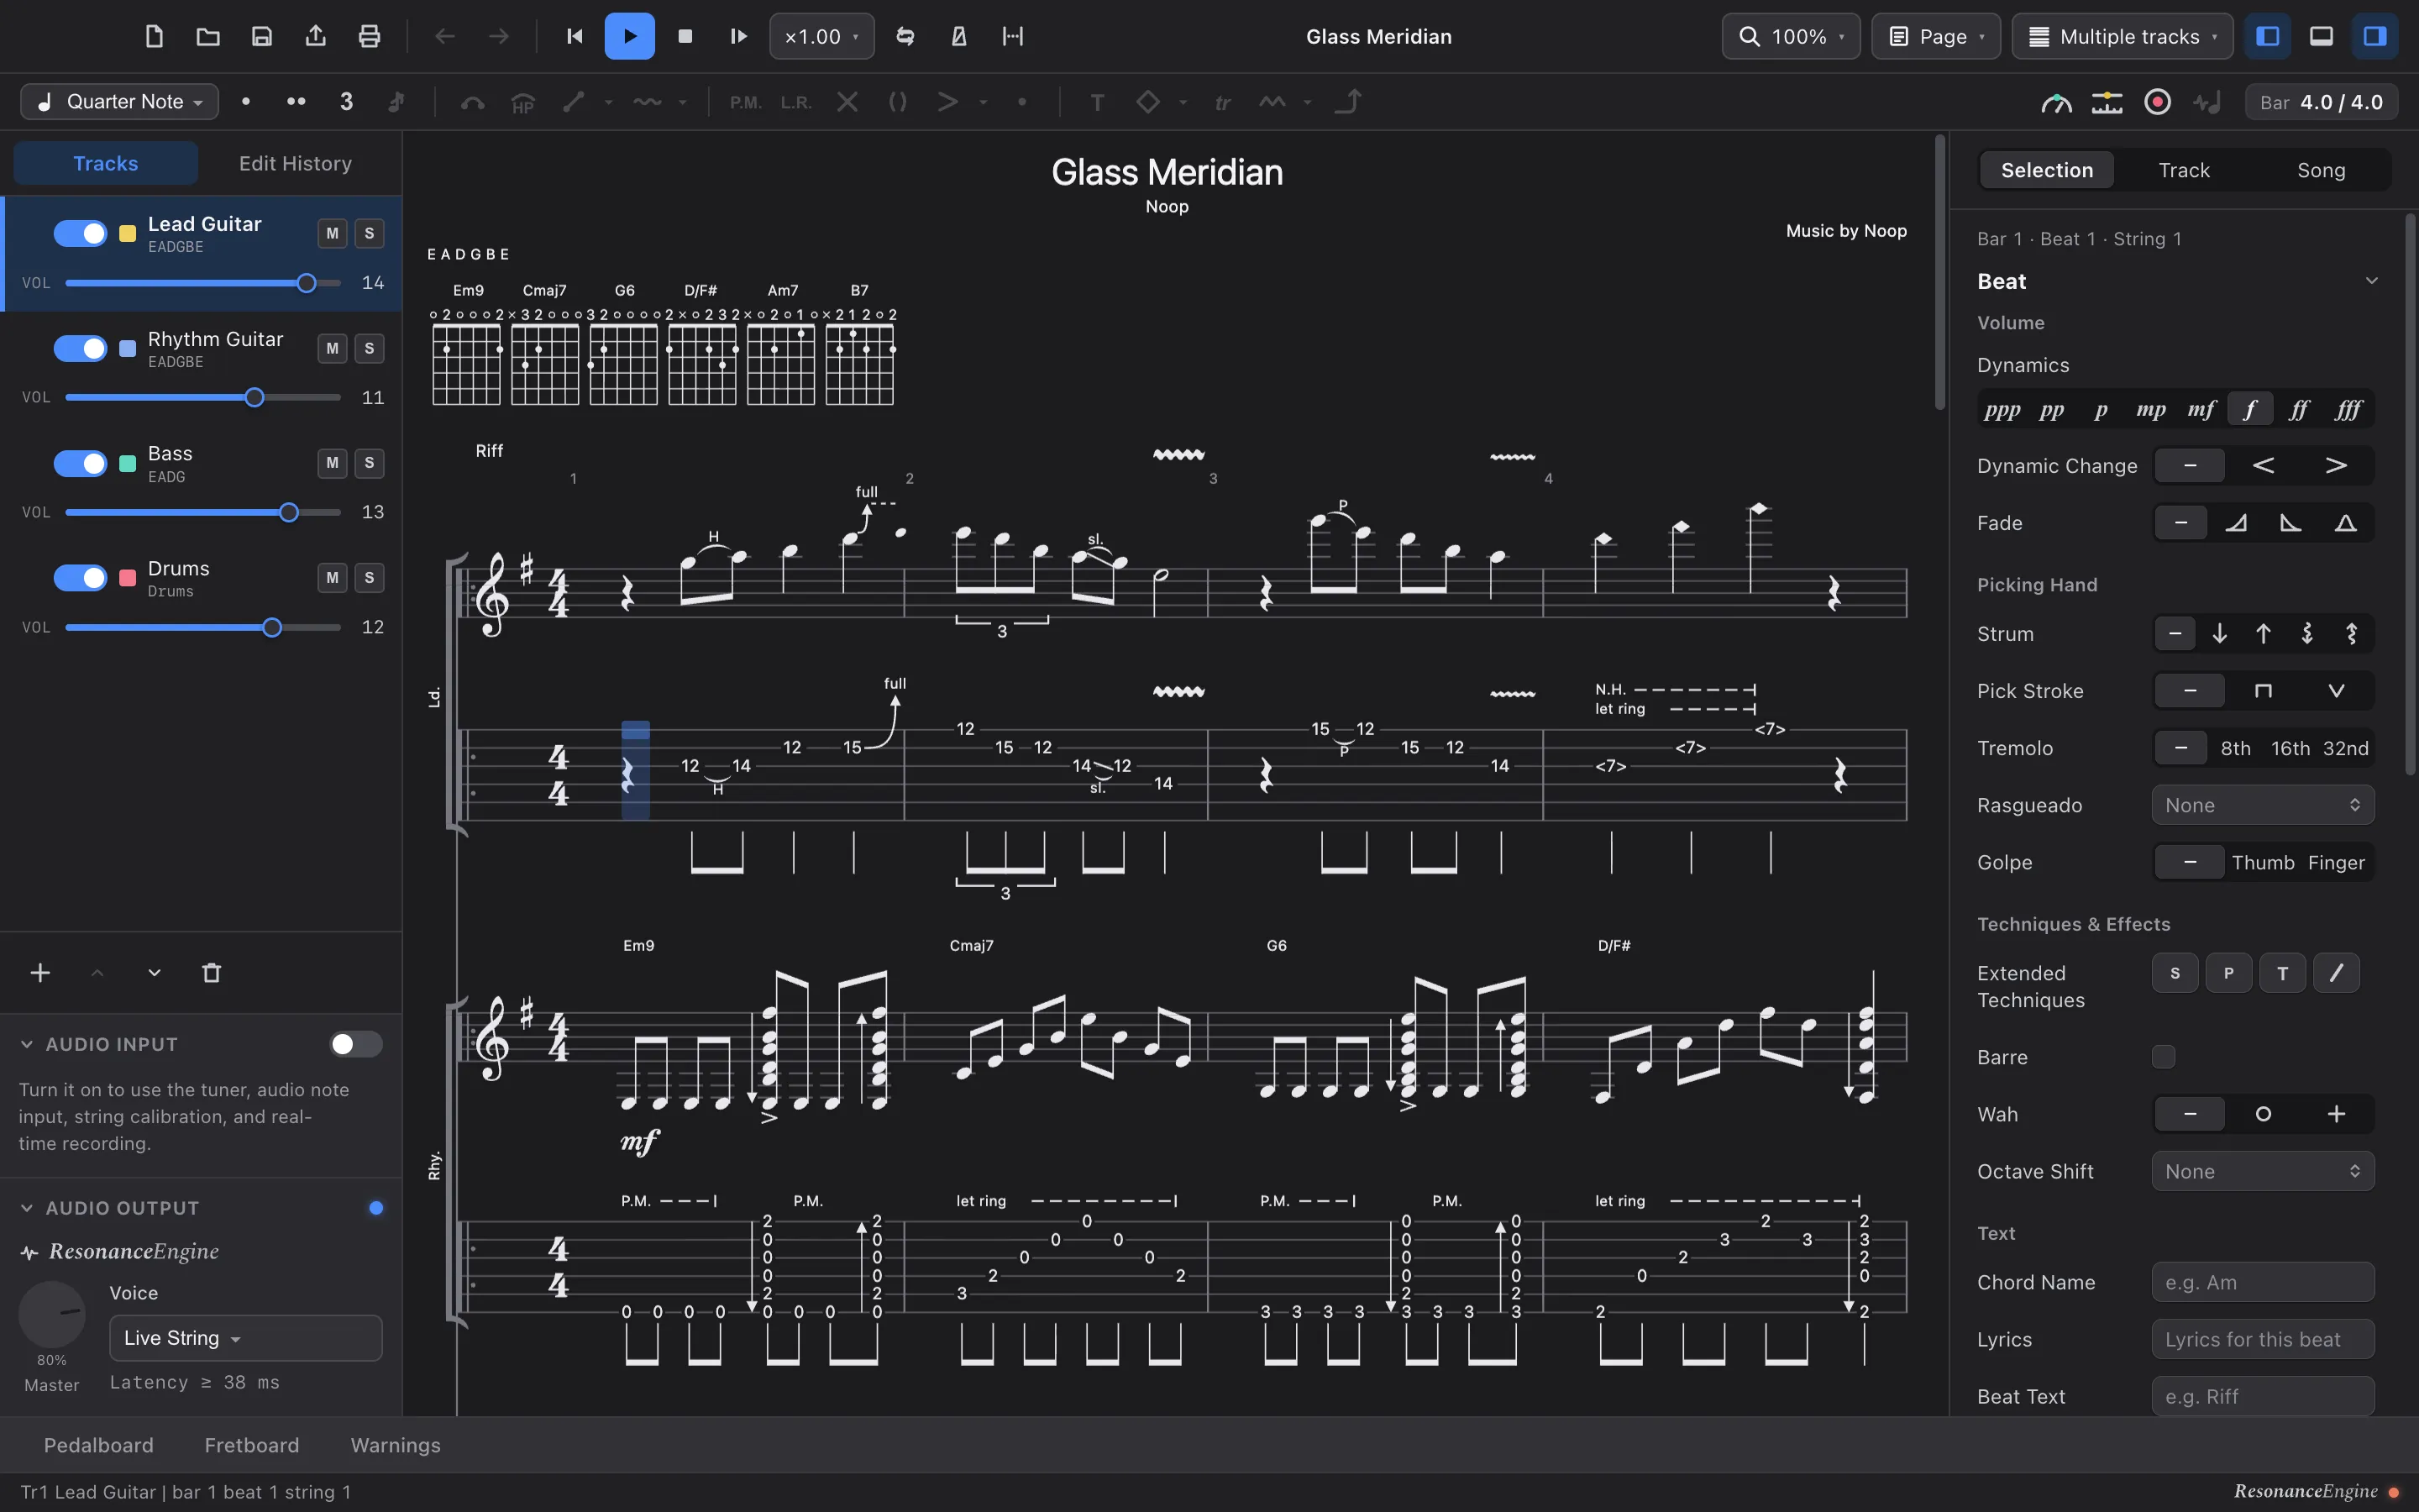Open the Multiple tracks dropdown
This screenshot has width=2419, height=1512.
coord(2123,36)
